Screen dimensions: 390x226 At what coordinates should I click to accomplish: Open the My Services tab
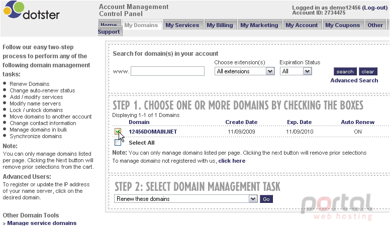(182, 25)
